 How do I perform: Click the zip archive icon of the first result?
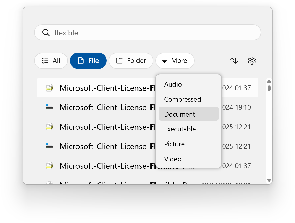click(x=49, y=87)
